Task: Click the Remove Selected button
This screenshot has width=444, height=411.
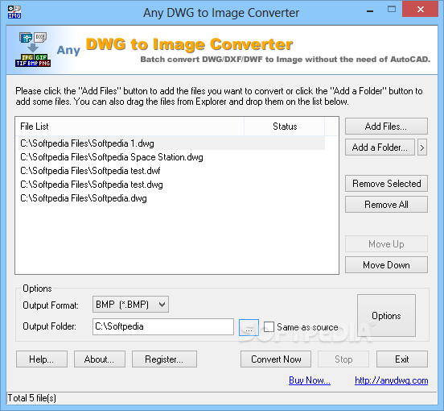Action: [386, 184]
